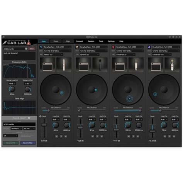Click the info icon beside preset name
The width and height of the screenshot is (183, 183).
[x=26, y=49]
